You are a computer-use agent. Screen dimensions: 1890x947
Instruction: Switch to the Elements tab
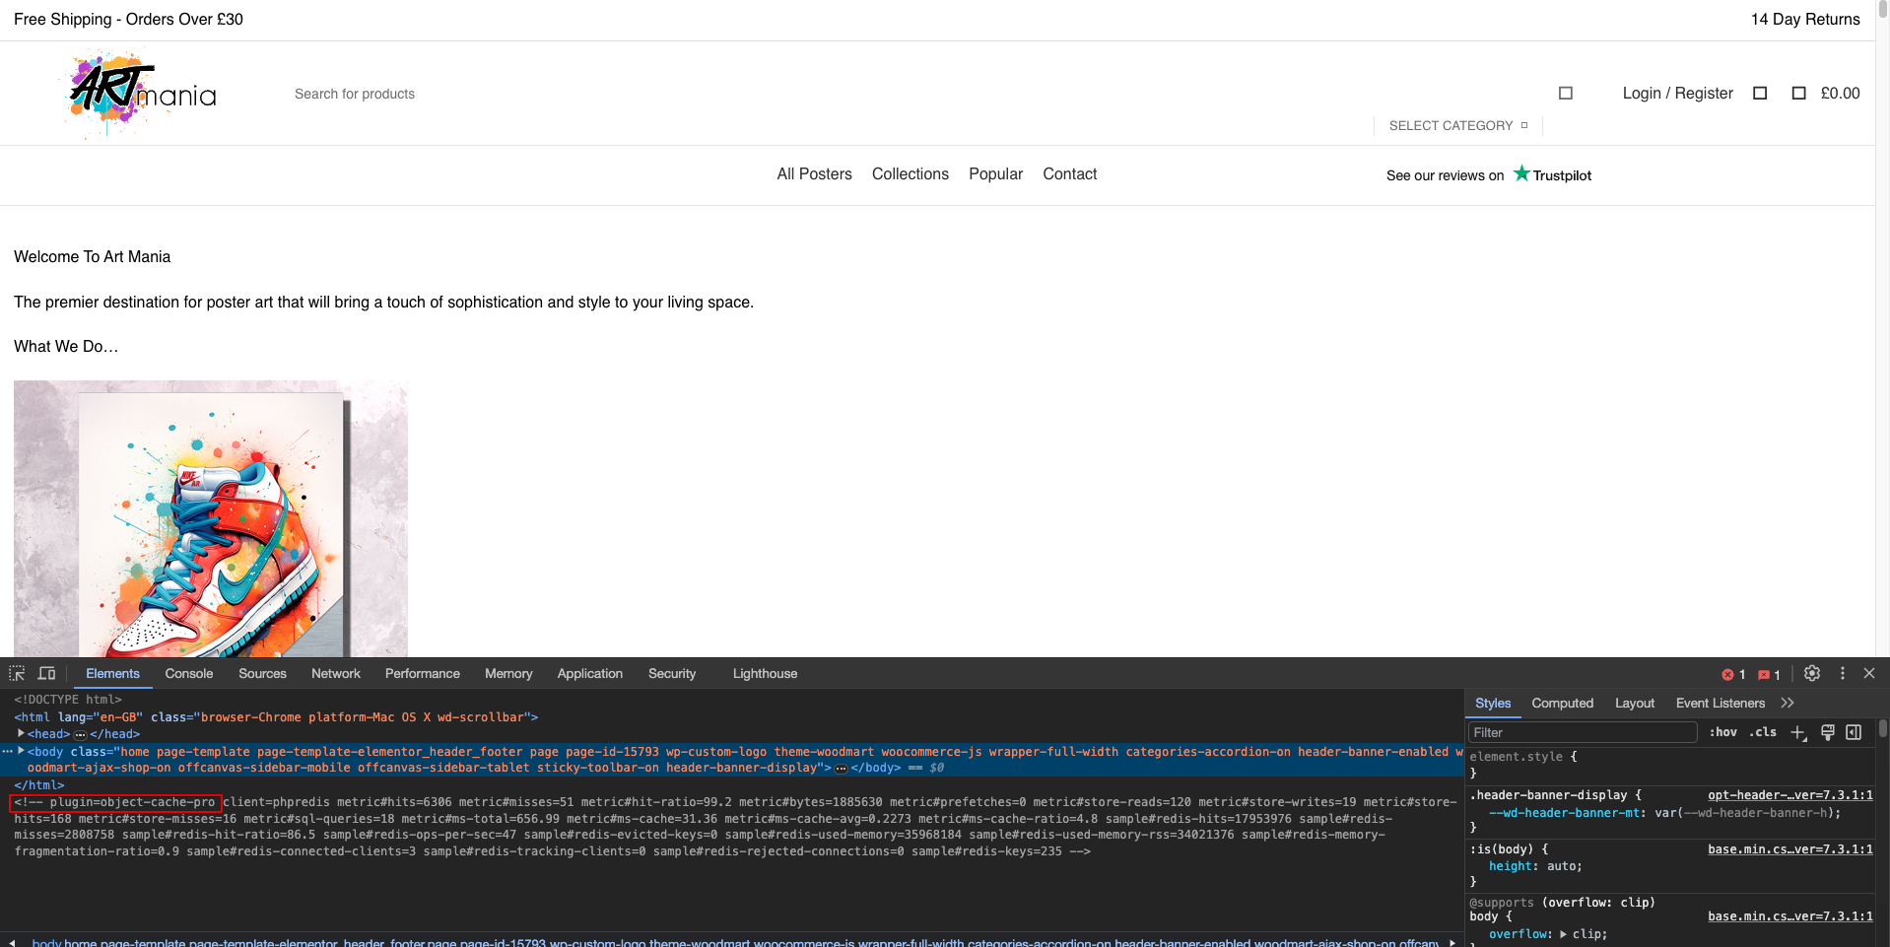(112, 674)
